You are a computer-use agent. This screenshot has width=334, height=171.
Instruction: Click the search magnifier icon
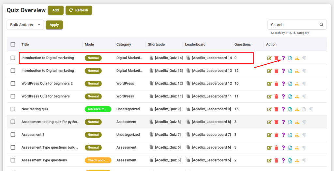coord(321,25)
